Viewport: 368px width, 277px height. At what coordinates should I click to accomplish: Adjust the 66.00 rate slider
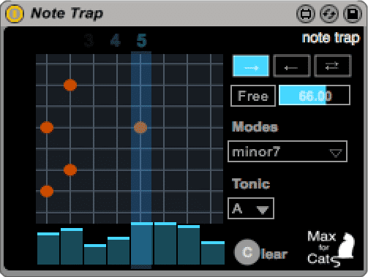pyautogui.click(x=315, y=95)
